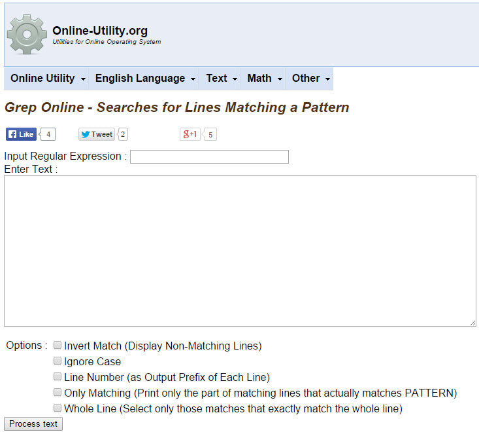Enable the Invert Match checkbox
479x432 pixels.
pyautogui.click(x=57, y=345)
